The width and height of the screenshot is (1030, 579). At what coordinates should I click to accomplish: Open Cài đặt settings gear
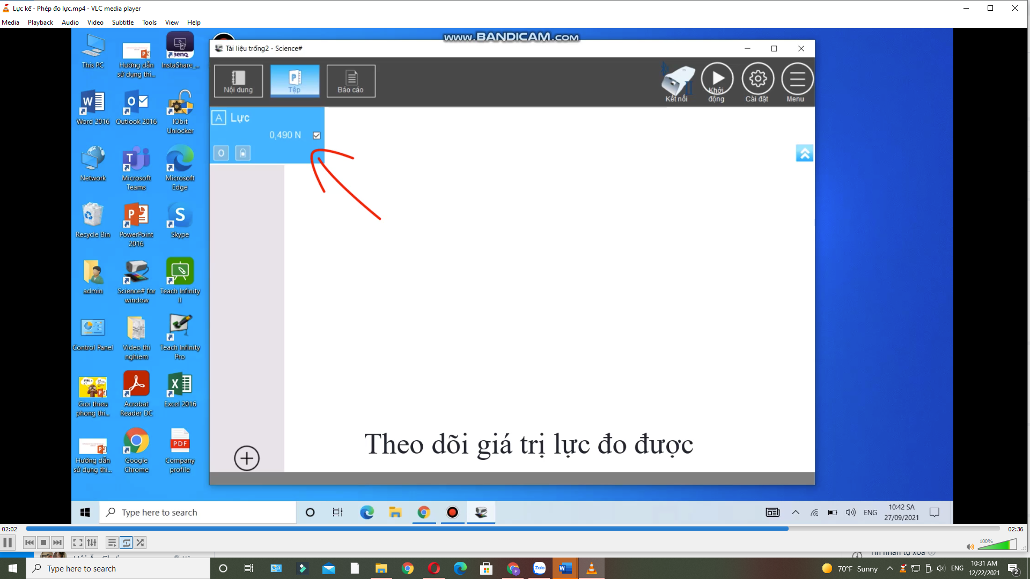pyautogui.click(x=757, y=82)
